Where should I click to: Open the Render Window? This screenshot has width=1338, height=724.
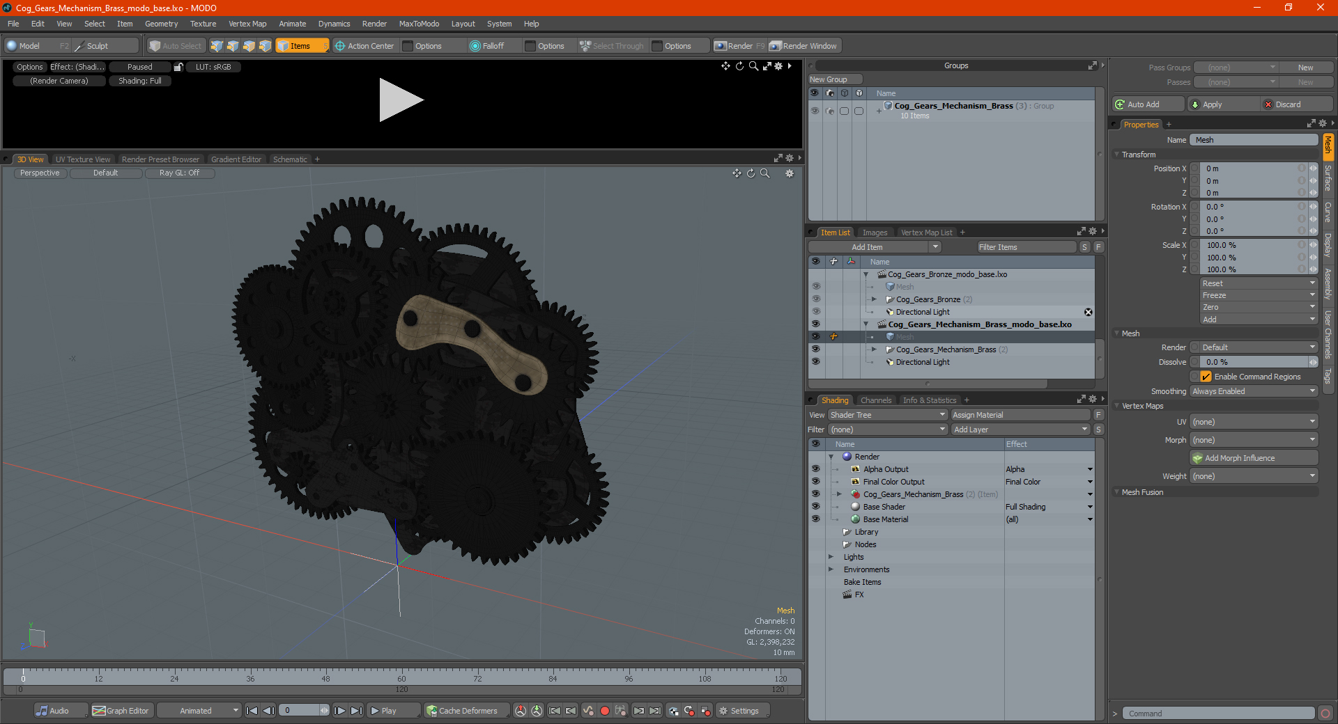(803, 46)
